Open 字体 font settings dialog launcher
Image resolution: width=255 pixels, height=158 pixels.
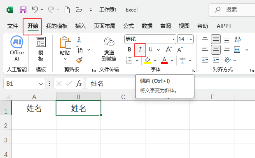[194, 70]
